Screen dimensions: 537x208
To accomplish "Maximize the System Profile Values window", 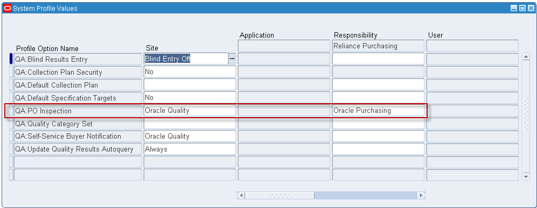I will [x=522, y=8].
